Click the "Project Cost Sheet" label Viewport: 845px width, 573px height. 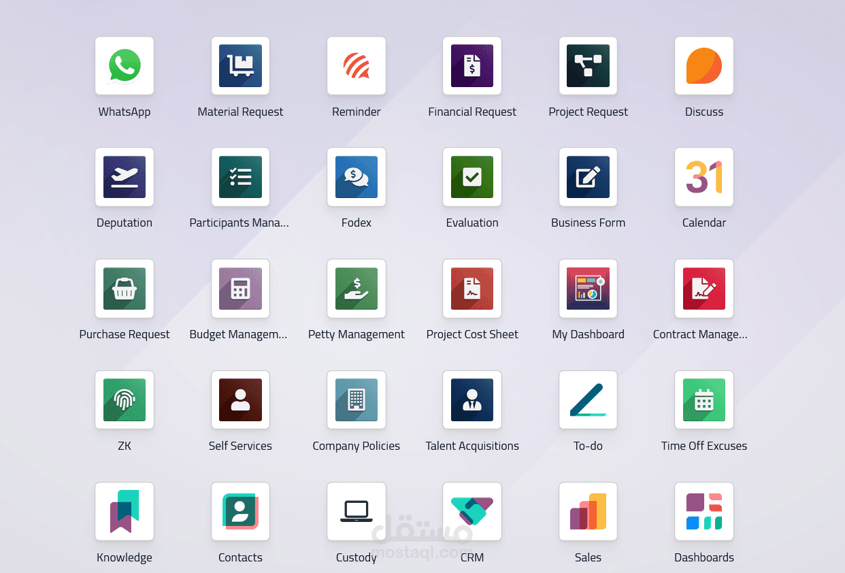pyautogui.click(x=472, y=334)
